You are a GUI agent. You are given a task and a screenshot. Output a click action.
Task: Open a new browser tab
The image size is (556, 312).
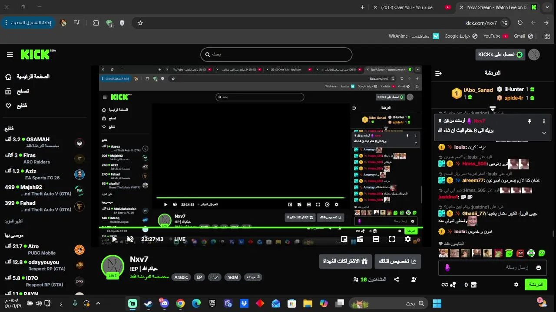(x=363, y=7)
